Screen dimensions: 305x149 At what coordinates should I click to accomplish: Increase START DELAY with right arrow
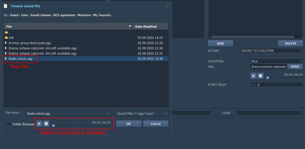click(255, 85)
